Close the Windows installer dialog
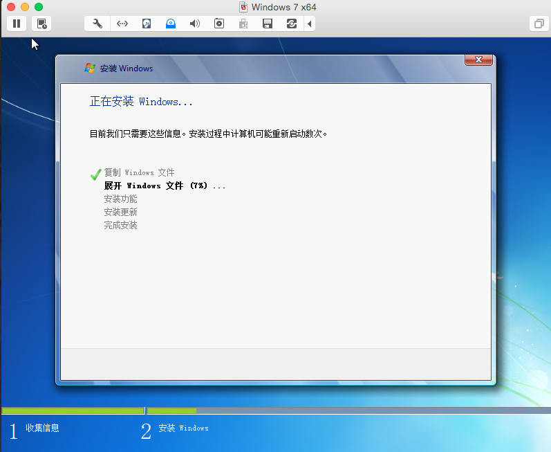551x452 pixels. (x=478, y=60)
